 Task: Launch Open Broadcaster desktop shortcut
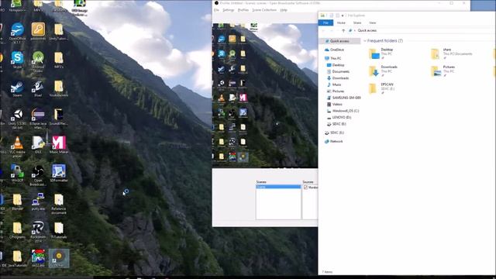point(38,175)
